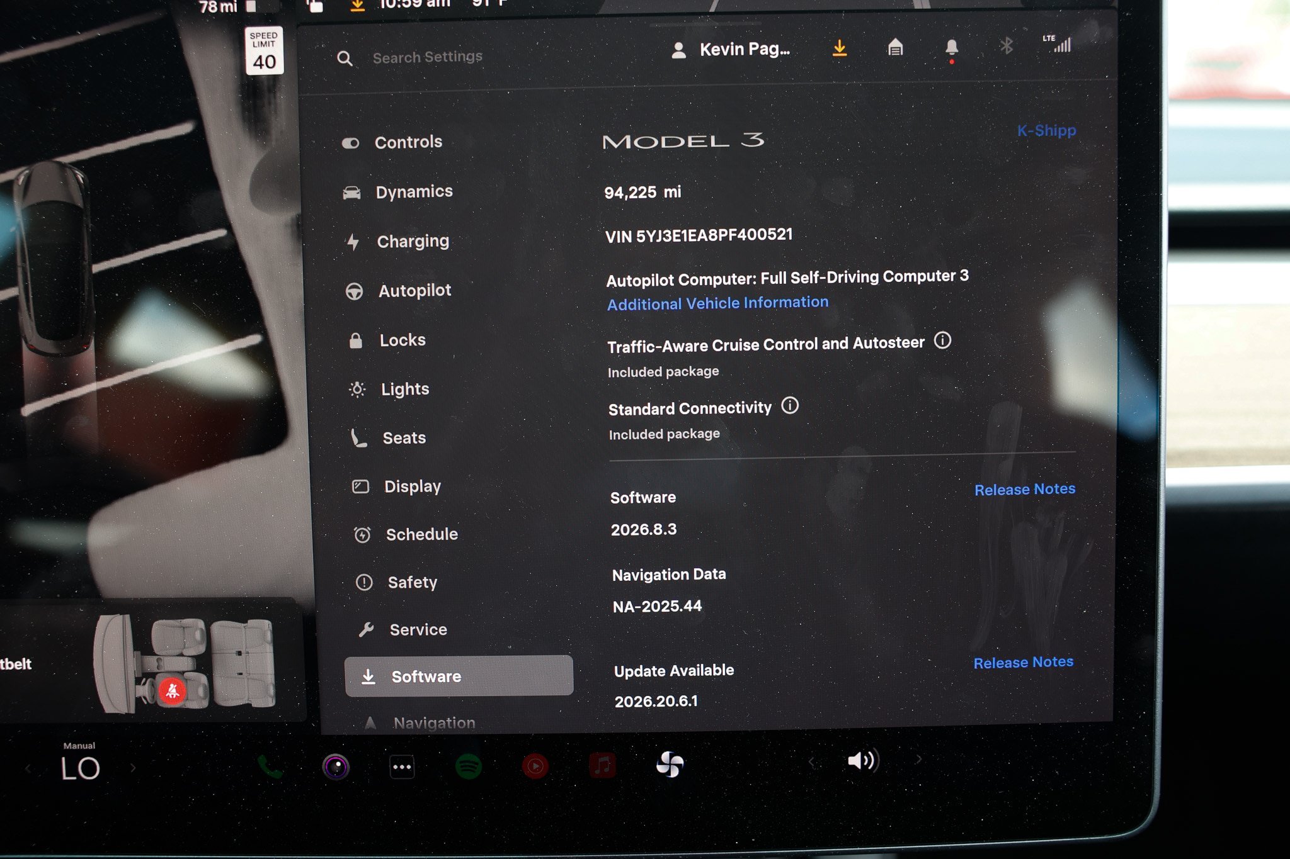Image resolution: width=1290 pixels, height=859 pixels.
Task: Open the Autopilot settings menu
Action: pos(399,291)
